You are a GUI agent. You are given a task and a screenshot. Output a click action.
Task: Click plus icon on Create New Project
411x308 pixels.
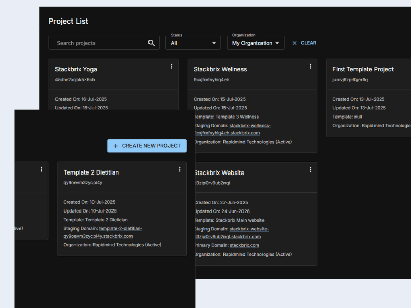[x=115, y=146]
